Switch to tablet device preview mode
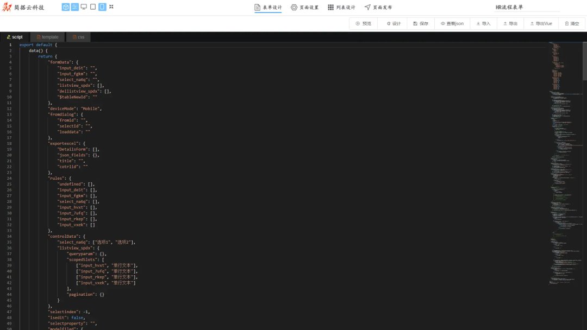Screen dimensions: 587x330 [93, 7]
